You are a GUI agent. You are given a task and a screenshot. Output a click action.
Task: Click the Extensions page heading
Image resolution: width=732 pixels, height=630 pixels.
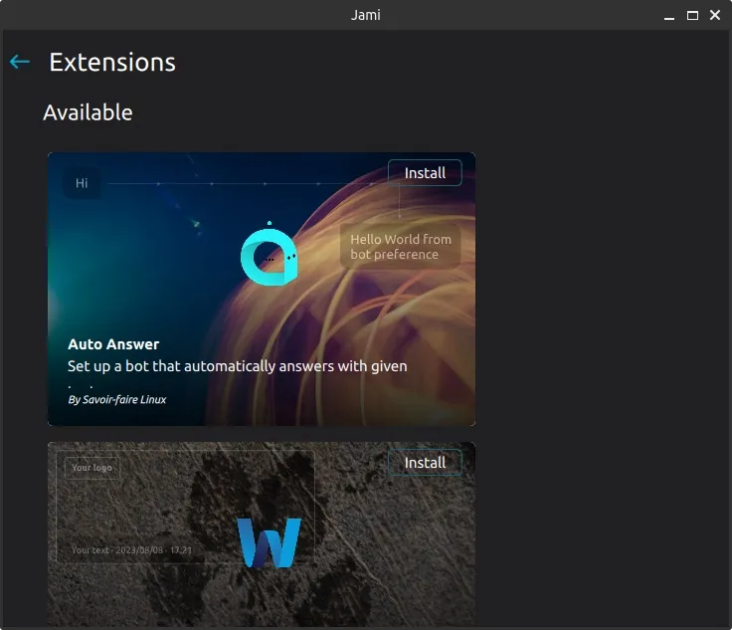coord(112,62)
